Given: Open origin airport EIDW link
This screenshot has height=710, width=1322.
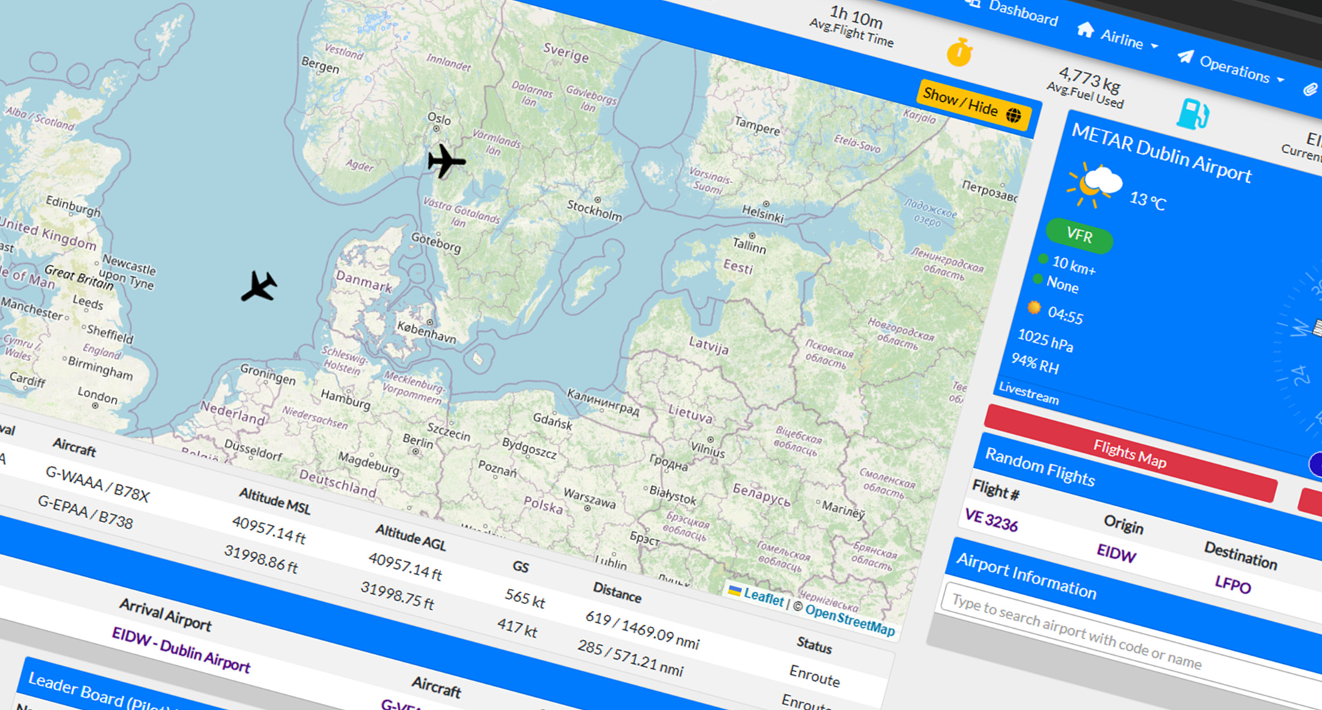Looking at the screenshot, I should (1116, 553).
